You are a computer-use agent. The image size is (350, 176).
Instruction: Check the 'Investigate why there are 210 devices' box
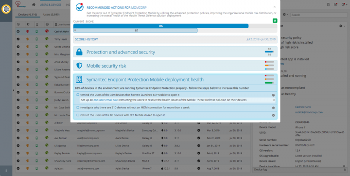(78, 107)
